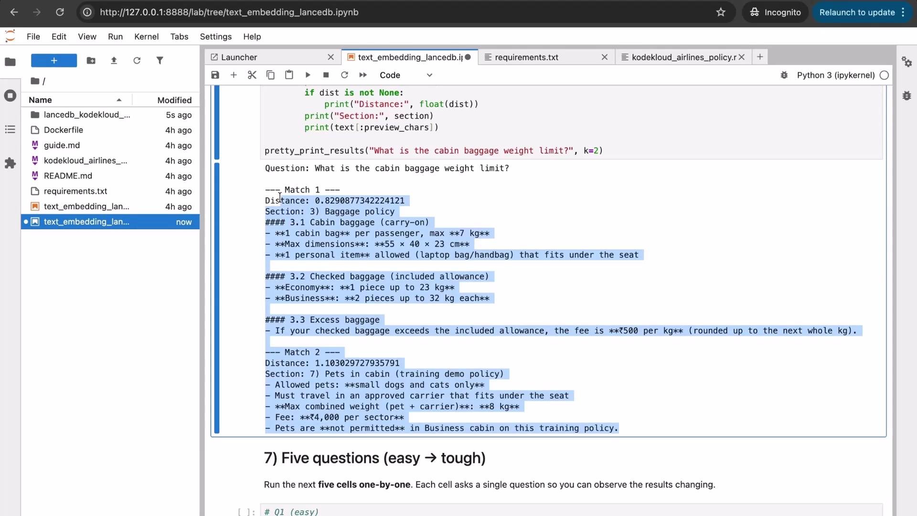The image size is (917, 516).
Task: Select the README.md file
Action: coord(110,176)
